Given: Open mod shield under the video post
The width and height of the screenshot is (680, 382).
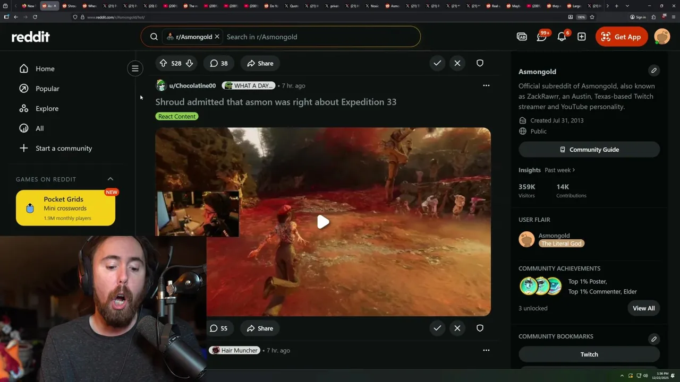Looking at the screenshot, I should click(480, 328).
